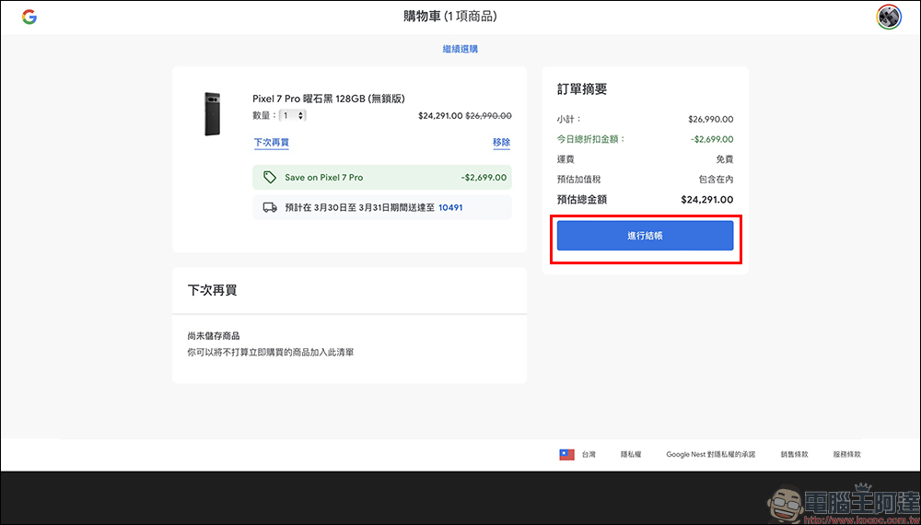Click the Taiwan flag icon in the footer
This screenshot has height=525, width=921.
pos(566,454)
